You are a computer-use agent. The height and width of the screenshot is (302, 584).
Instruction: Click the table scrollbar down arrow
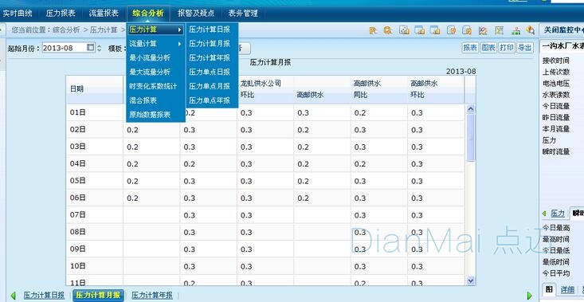click(470, 280)
